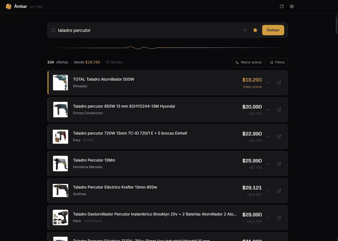The width and height of the screenshot is (338, 241).
Task: Expand the Taladro Percutor 13Mm row
Action: (x=269, y=163)
